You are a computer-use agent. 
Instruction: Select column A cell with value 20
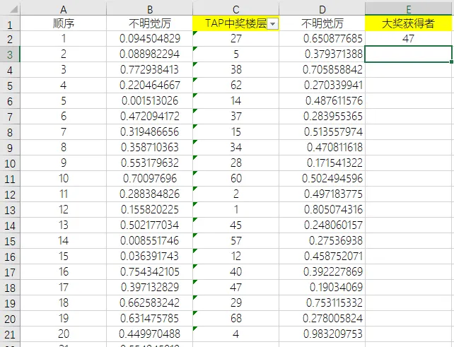click(64, 334)
